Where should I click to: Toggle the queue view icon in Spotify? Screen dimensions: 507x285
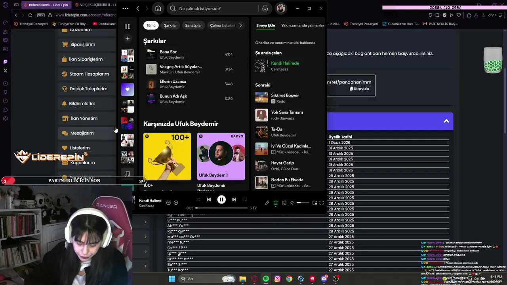coord(276,203)
